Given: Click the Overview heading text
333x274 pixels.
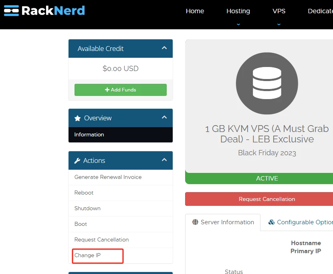Looking at the screenshot, I should click(x=98, y=118).
